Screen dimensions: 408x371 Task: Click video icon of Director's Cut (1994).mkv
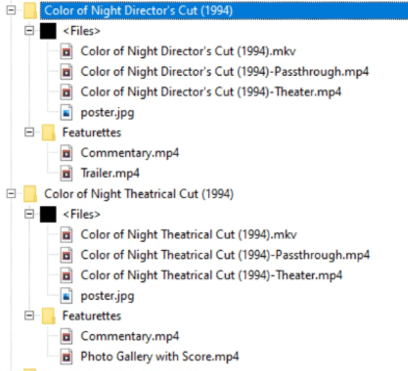tap(67, 51)
